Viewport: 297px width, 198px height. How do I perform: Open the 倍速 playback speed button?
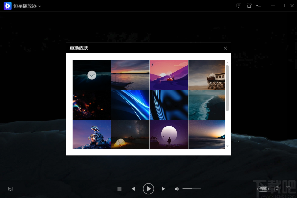pyautogui.click(x=263, y=189)
